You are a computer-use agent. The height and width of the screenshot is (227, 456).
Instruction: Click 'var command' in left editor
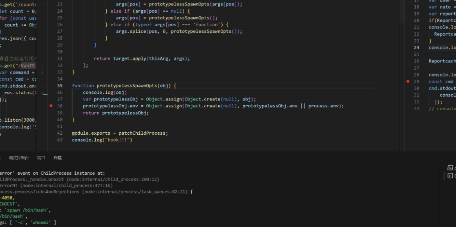(x=15, y=72)
